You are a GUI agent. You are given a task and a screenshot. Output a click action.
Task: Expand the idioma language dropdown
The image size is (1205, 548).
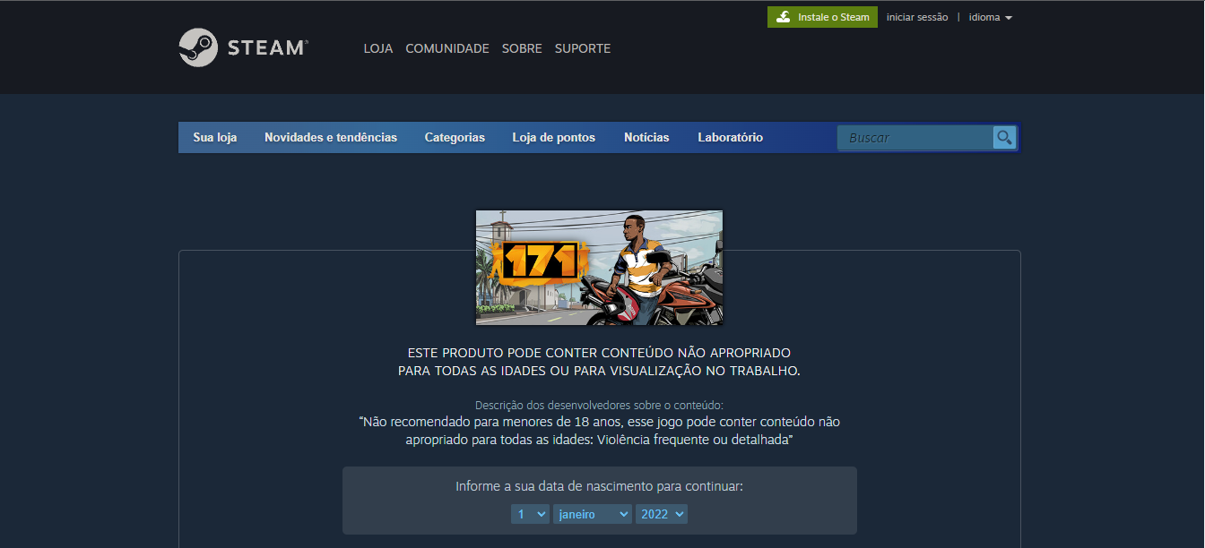tap(991, 17)
